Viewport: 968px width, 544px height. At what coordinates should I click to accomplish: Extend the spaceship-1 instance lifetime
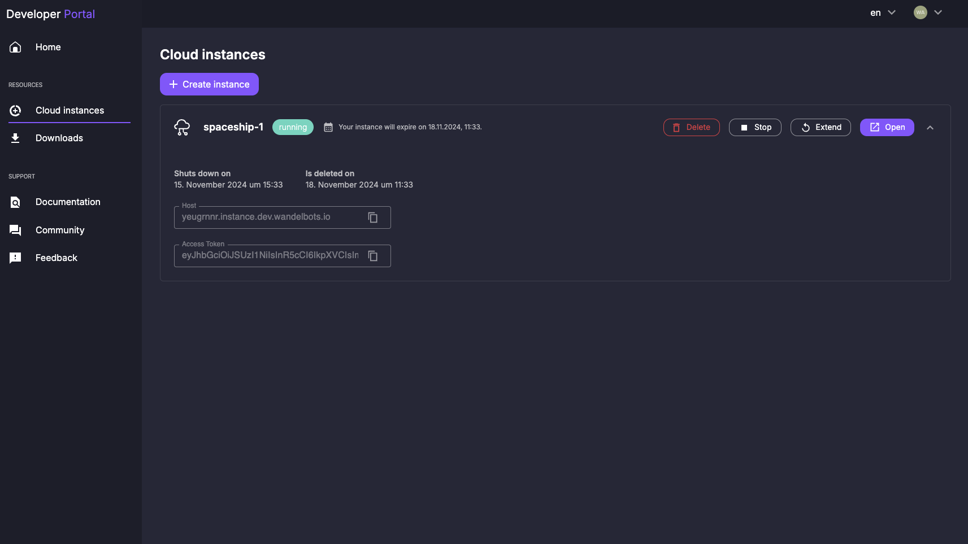[x=821, y=127]
